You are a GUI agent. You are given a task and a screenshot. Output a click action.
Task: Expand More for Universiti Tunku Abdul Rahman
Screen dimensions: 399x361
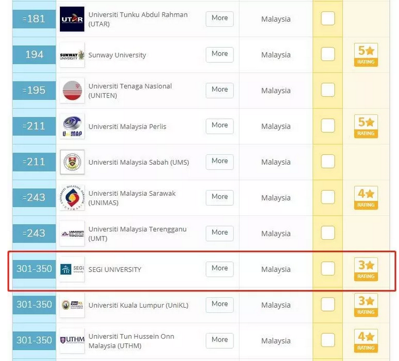point(220,18)
